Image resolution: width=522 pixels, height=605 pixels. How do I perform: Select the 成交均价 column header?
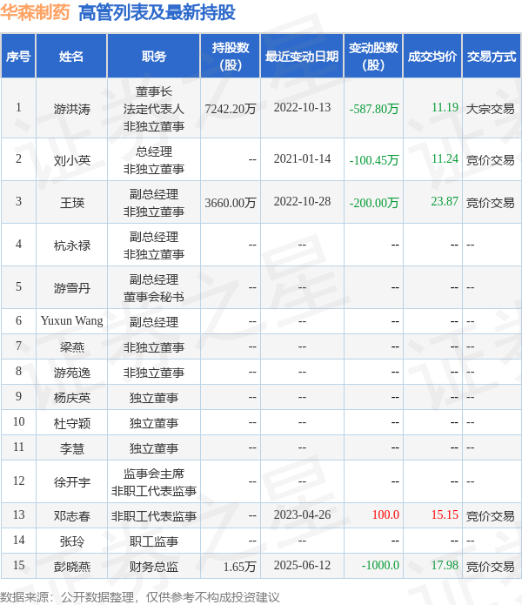tap(432, 57)
